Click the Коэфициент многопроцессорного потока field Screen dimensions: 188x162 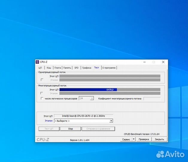152,99
